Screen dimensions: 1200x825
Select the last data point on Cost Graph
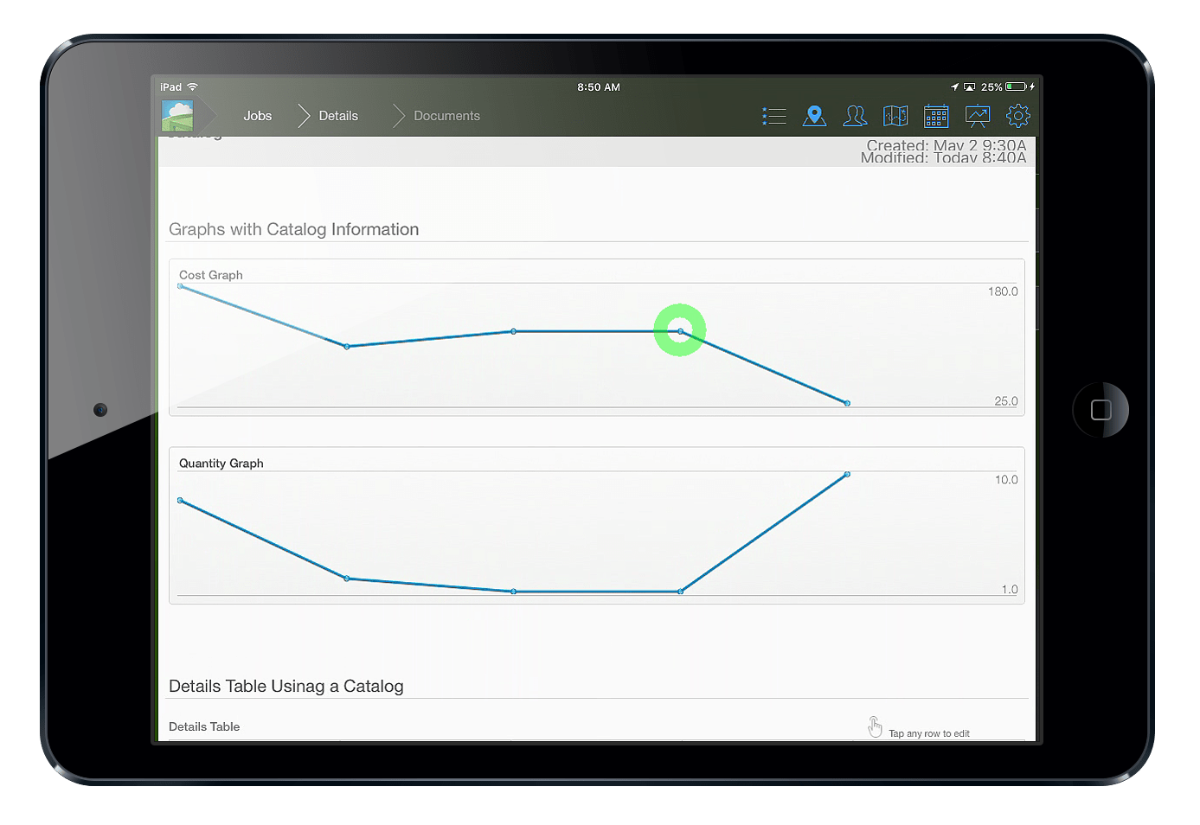tap(847, 404)
